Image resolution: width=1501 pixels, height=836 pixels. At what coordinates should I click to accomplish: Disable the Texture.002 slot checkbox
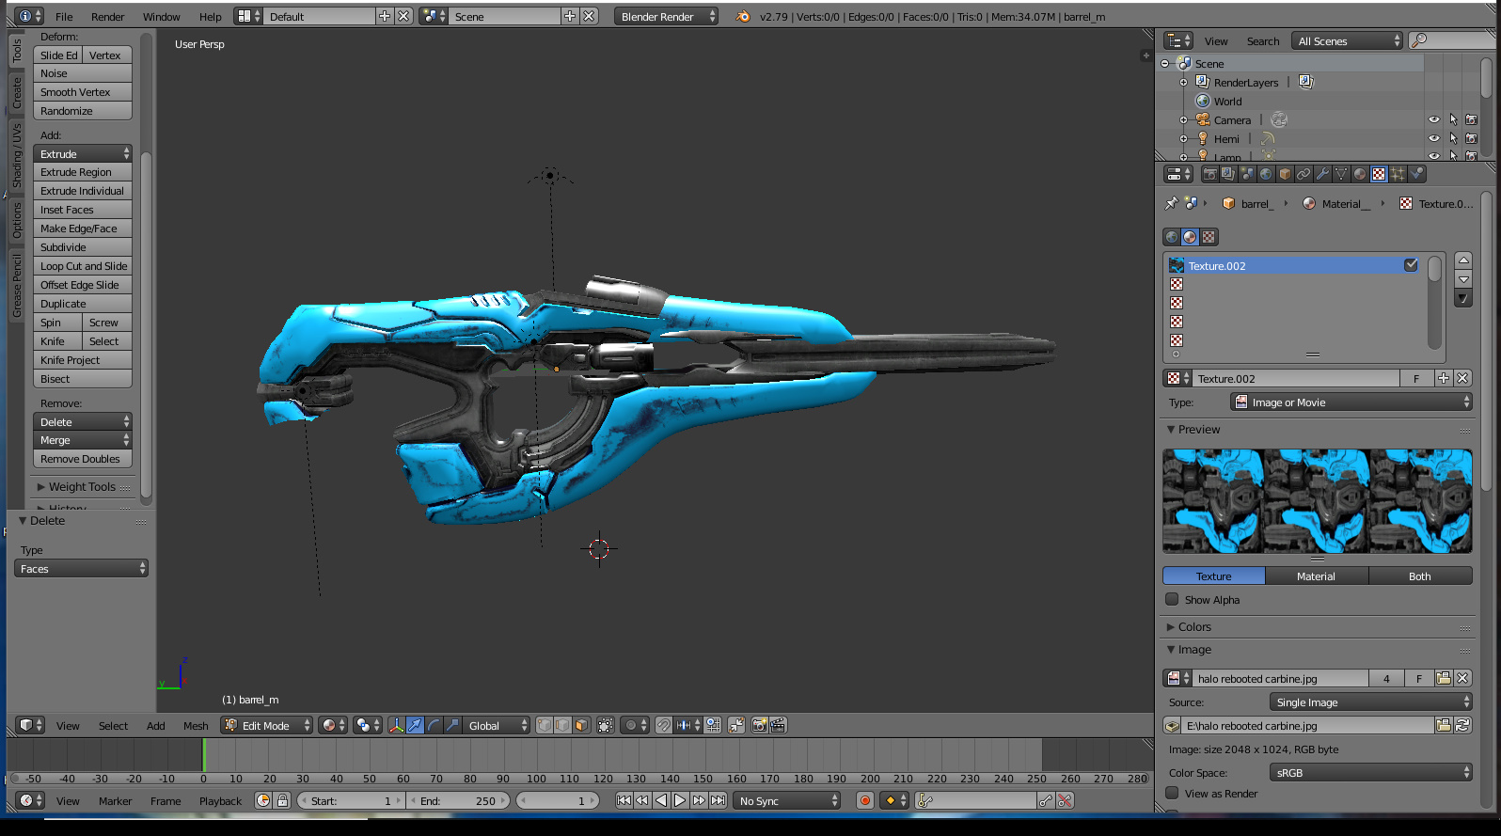1411,265
